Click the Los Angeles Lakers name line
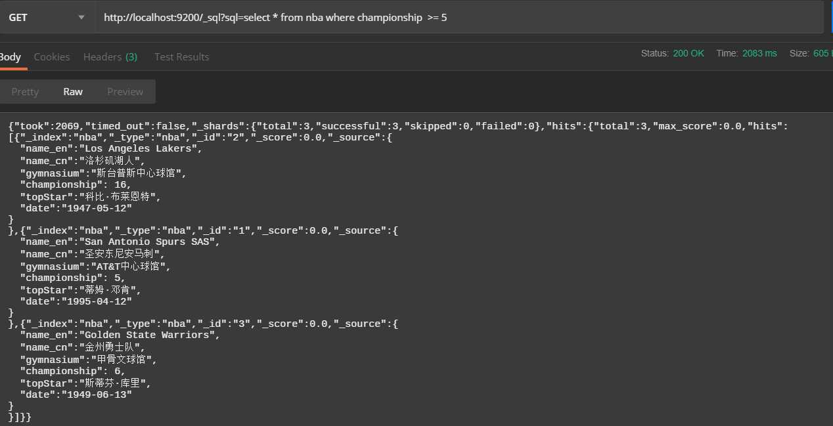 111,148
